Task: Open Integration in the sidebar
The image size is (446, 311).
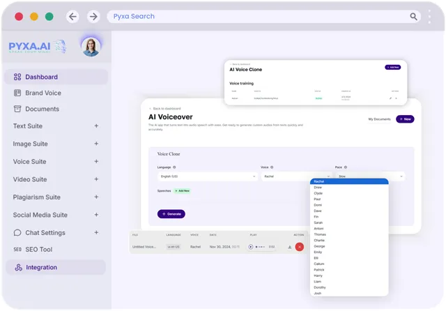Action: click(56, 267)
